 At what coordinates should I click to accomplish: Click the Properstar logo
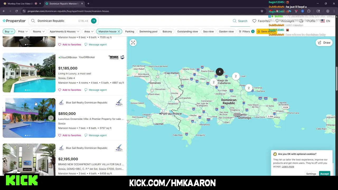14,21
